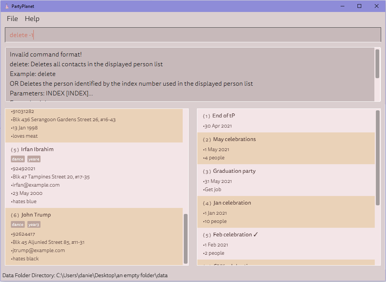386x282 pixels.
Task: Select the 'Jan celebration' event
Action: [x=232, y=203]
